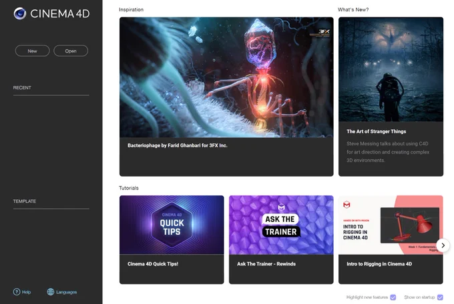The width and height of the screenshot is (454, 304).
Task: Click the Cinema 4D logo icon
Action: (20, 13)
